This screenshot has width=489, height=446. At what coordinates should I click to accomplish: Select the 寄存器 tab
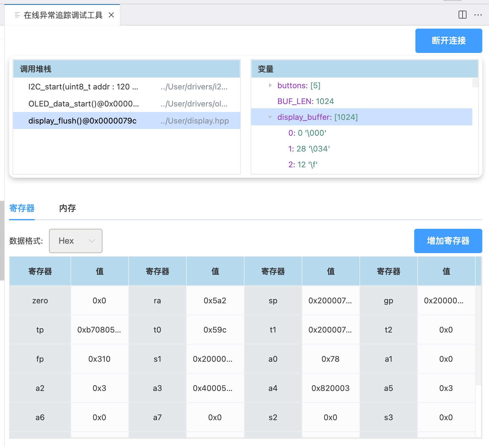point(22,208)
